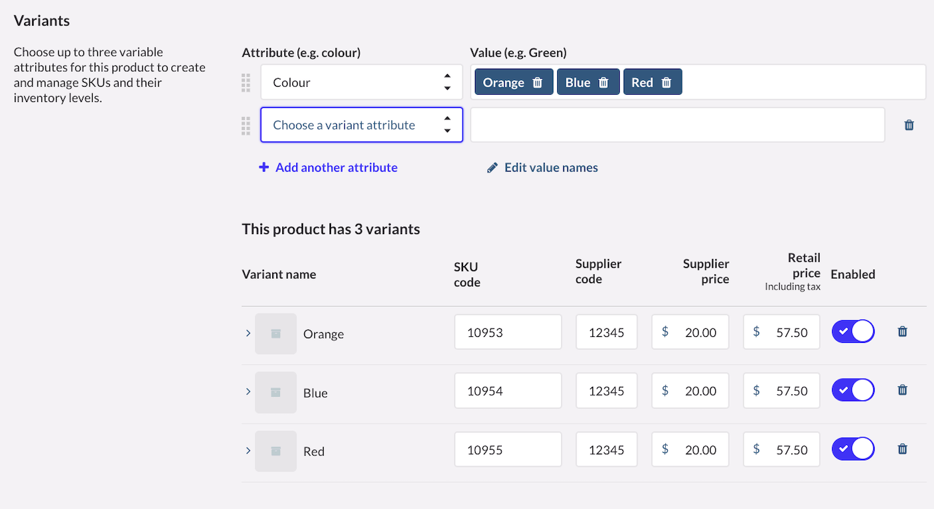Delete the Orange variant row
The height and width of the screenshot is (509, 934).
coord(903,332)
